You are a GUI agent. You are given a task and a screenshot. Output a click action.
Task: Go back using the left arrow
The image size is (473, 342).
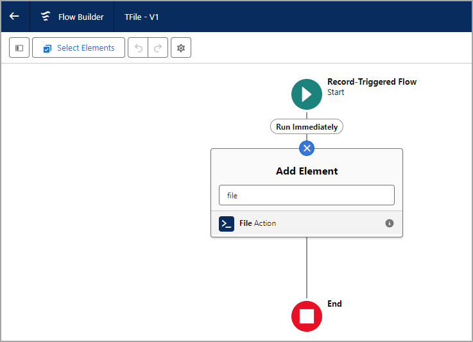click(x=14, y=16)
